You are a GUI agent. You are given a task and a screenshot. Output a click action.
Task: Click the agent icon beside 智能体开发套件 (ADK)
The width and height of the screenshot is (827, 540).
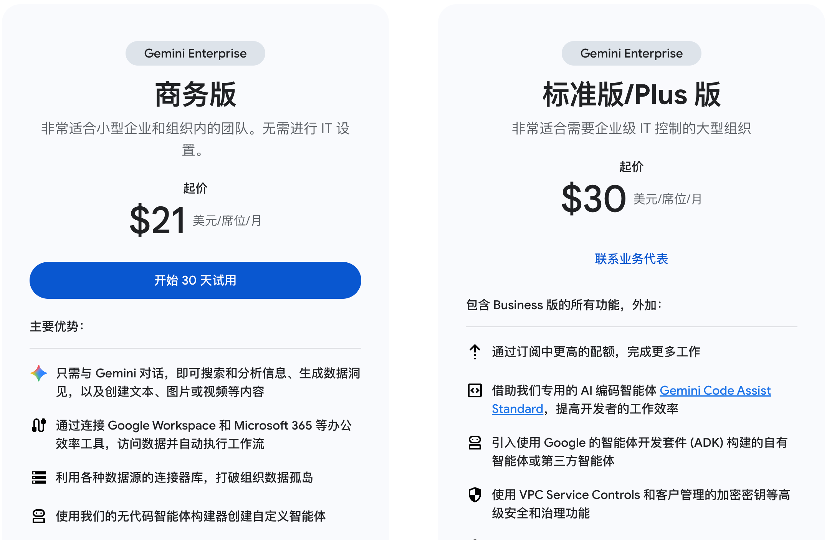475,443
